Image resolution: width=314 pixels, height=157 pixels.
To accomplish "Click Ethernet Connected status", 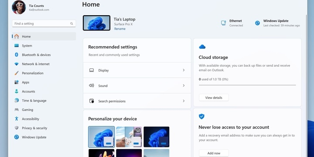I will point(232,23).
